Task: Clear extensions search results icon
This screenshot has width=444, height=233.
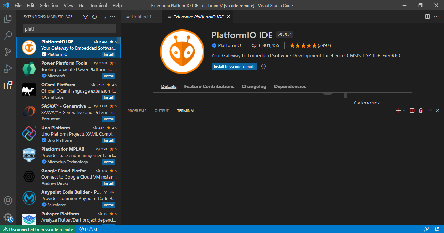Action: pyautogui.click(x=104, y=17)
